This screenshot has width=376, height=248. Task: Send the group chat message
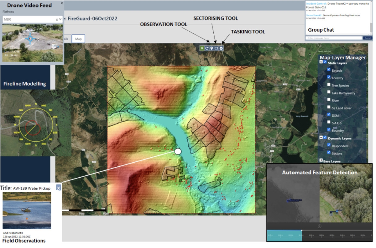pyautogui.click(x=368, y=38)
